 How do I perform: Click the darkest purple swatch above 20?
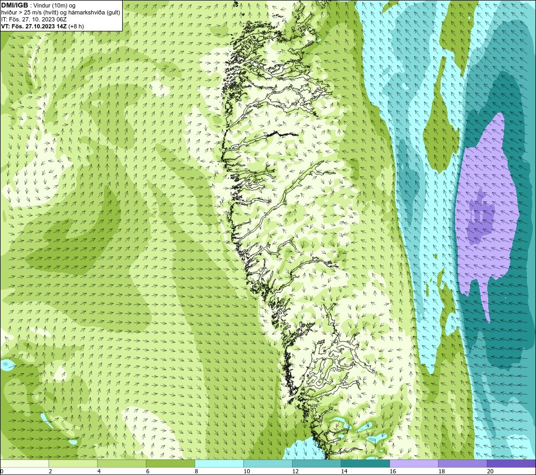(511, 464)
